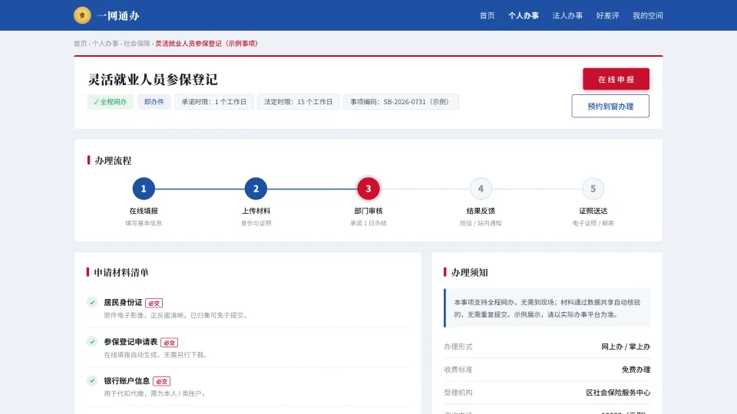This screenshot has height=414, width=737.
Task: Click the 证照送达 step label
Action: [593, 211]
